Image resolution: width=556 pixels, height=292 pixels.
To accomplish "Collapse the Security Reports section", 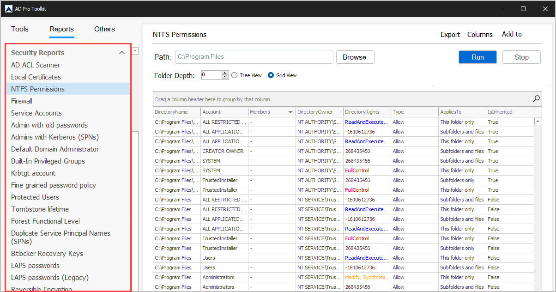I will click(122, 53).
